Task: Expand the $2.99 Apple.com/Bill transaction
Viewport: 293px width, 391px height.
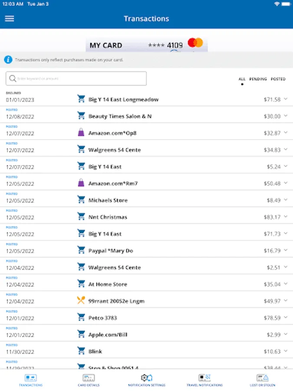Action: [286, 334]
